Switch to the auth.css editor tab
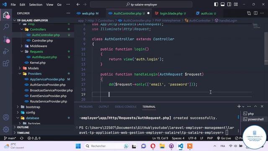 coord(206,13)
